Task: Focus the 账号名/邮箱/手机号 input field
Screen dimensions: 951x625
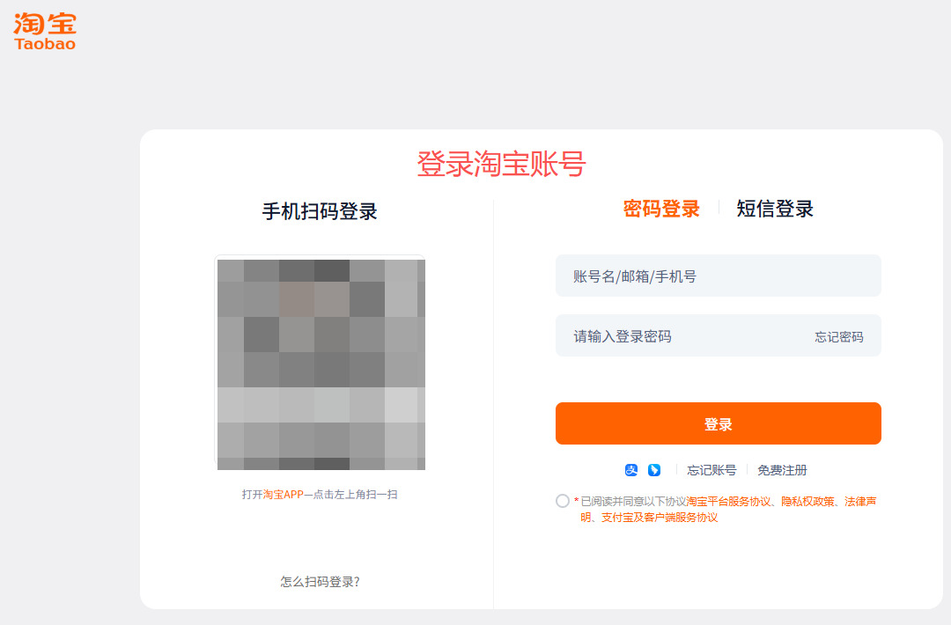Action: click(x=719, y=276)
